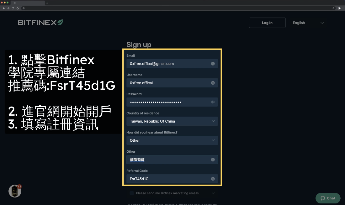Show password using the eye icon
This screenshot has width=345, height=205.
(x=213, y=102)
